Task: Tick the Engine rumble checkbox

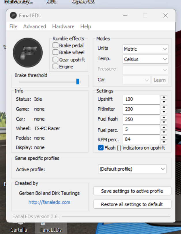Action: click(x=55, y=66)
